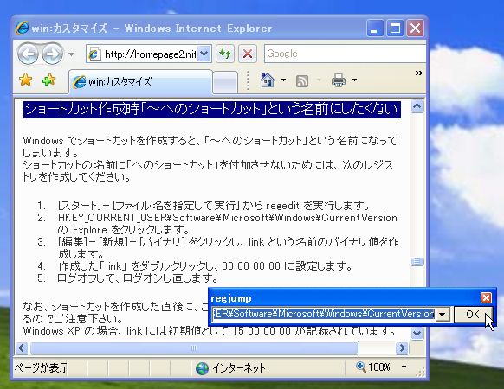The width and height of the screenshot is (504, 389).
Task: Open recent pages dropdown beside Forward button
Action: coord(71,54)
